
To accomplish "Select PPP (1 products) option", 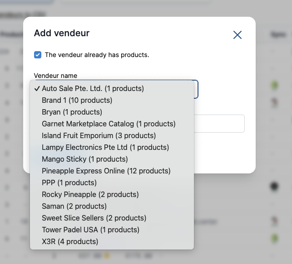I will 112,182.
